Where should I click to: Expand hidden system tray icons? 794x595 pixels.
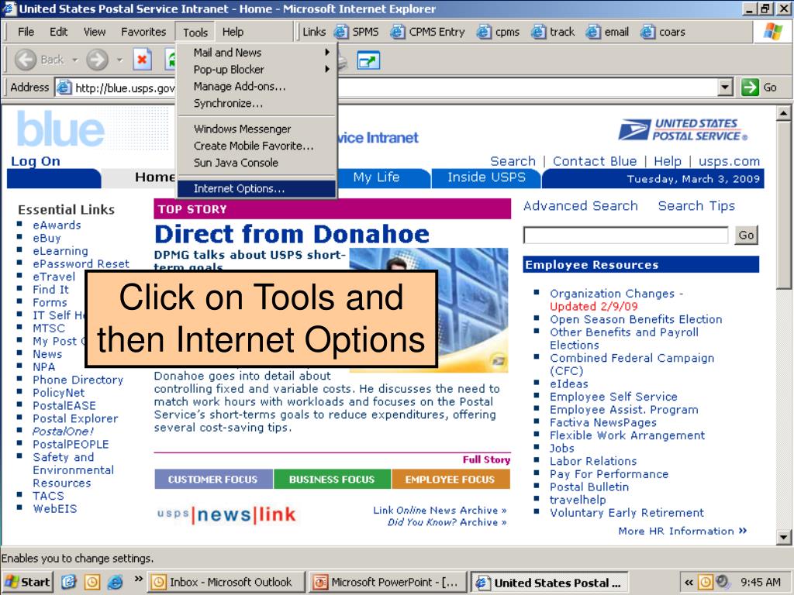(689, 582)
